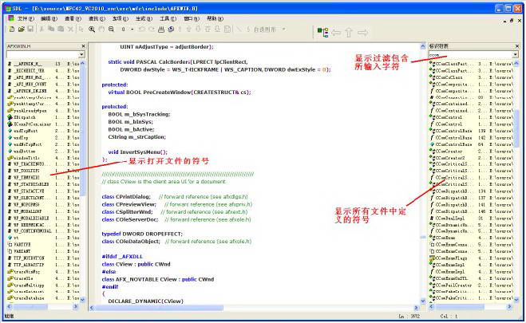526x323 pixels.
Task: Open the 帮助(H) menu
Action: (215, 19)
